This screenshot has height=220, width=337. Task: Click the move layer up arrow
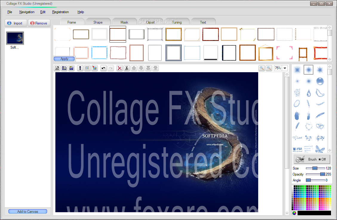coord(134,68)
